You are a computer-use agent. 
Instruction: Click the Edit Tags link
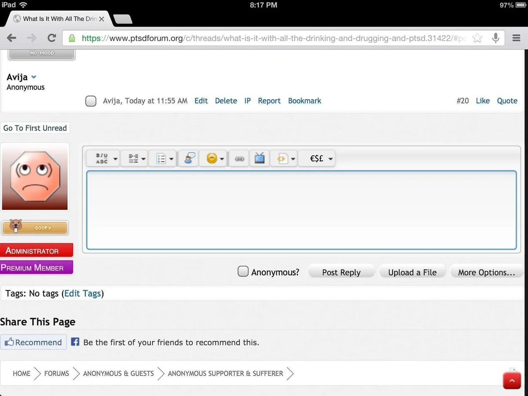(x=83, y=293)
